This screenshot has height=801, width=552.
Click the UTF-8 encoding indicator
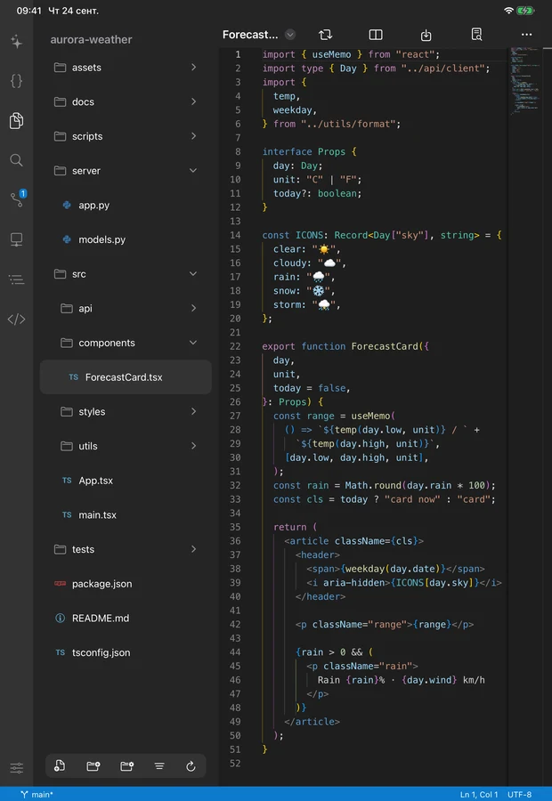point(519,795)
